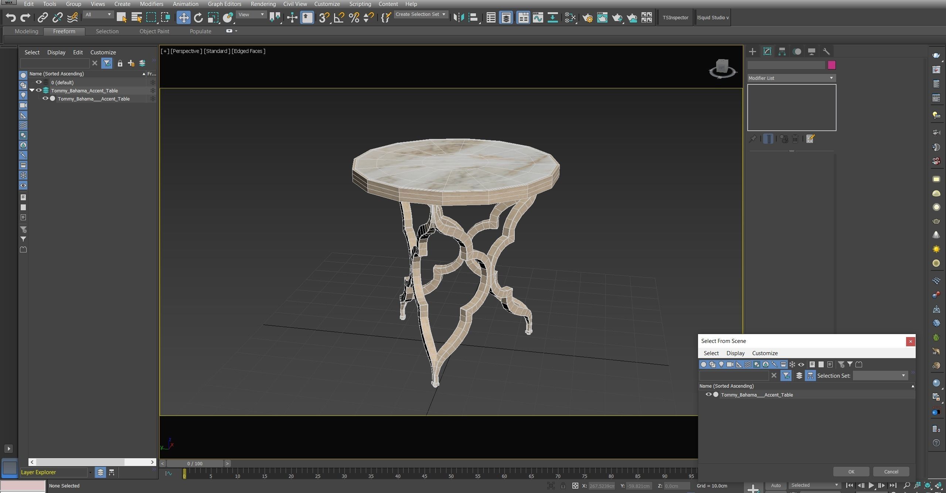Collapse the Tommy_Bahama_Accent_Table layer tree
Image resolution: width=946 pixels, height=493 pixels.
32,90
